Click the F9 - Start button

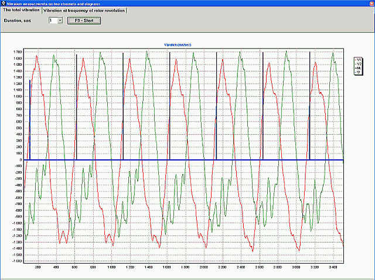pyautogui.click(x=84, y=21)
